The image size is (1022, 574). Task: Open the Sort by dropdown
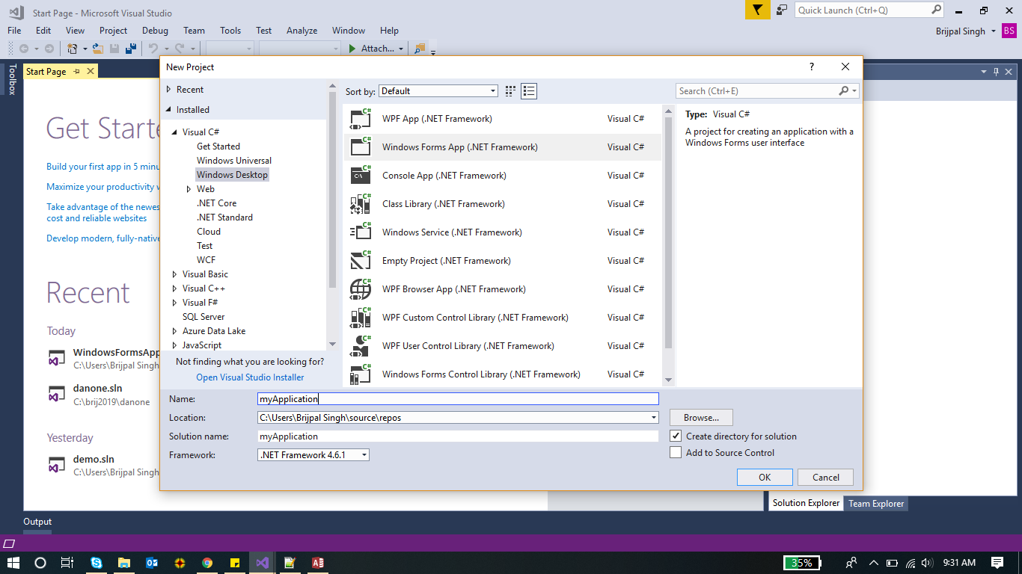(x=492, y=90)
